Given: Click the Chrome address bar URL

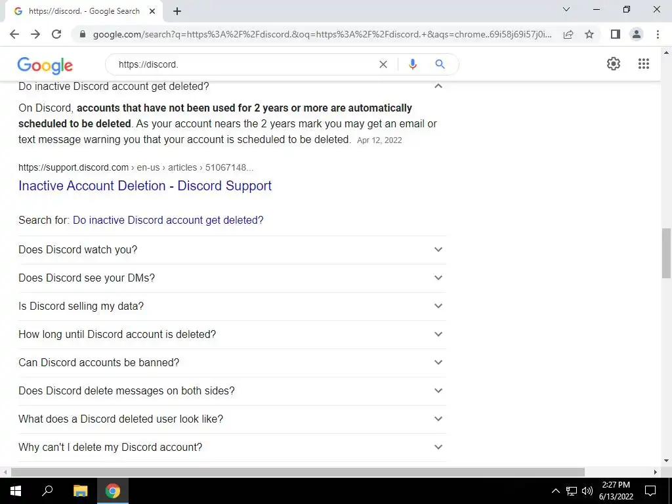Looking at the screenshot, I should 322,34.
